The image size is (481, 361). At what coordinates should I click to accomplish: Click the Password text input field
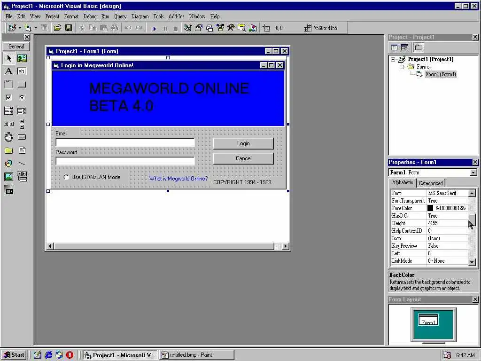pos(125,161)
